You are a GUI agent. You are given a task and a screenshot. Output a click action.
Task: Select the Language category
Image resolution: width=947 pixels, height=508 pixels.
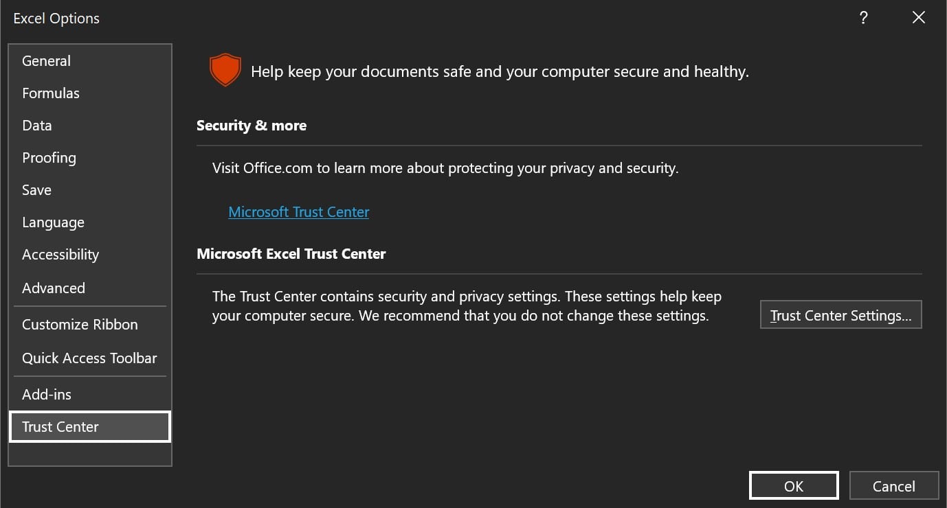(53, 222)
